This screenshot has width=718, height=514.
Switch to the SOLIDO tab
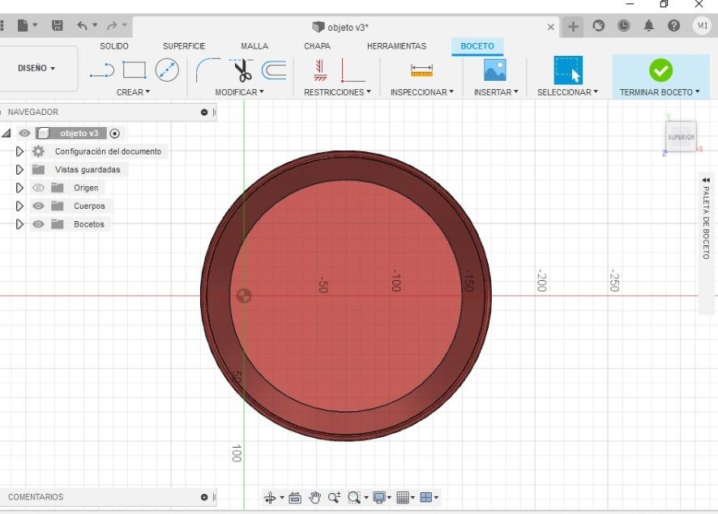click(114, 46)
